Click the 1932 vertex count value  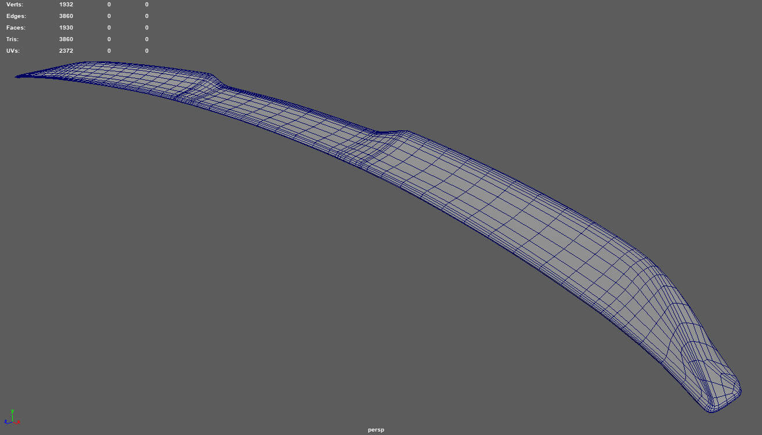[66, 5]
